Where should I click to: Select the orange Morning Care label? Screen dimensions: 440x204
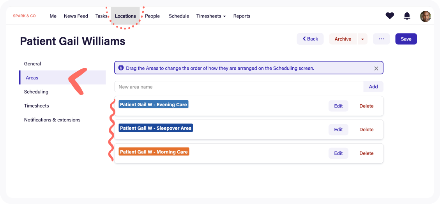click(154, 152)
